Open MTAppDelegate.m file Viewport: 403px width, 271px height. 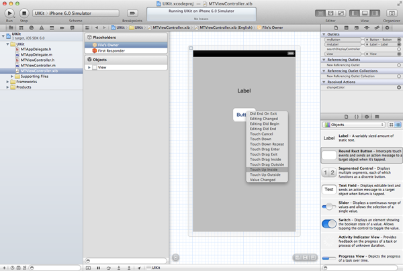pyautogui.click(x=36, y=54)
